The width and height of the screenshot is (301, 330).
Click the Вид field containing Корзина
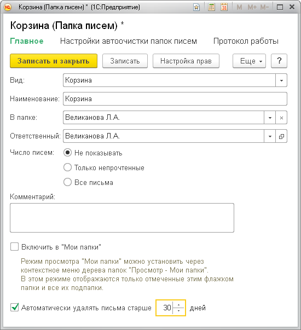click(169, 80)
